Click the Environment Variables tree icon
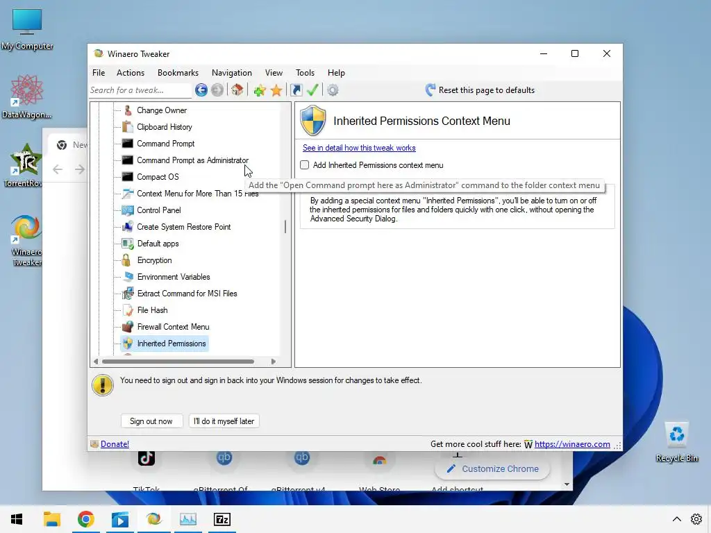This screenshot has width=711, height=533. 128,276
